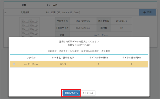Viewport: 160px width, 99px height.
Task: Click the カンマ cell in the table
Action: 63,64
